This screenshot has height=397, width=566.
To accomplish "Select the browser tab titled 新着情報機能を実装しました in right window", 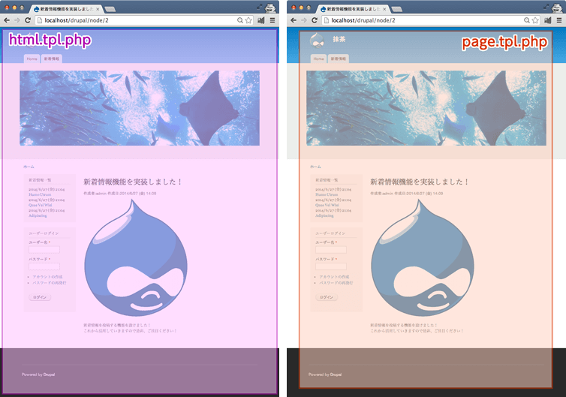I will pyautogui.click(x=353, y=9).
